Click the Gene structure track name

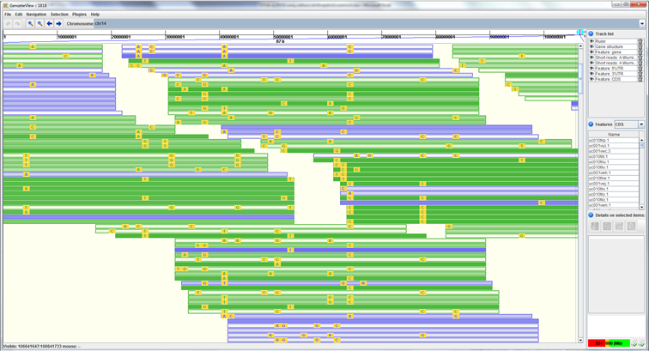click(610, 47)
